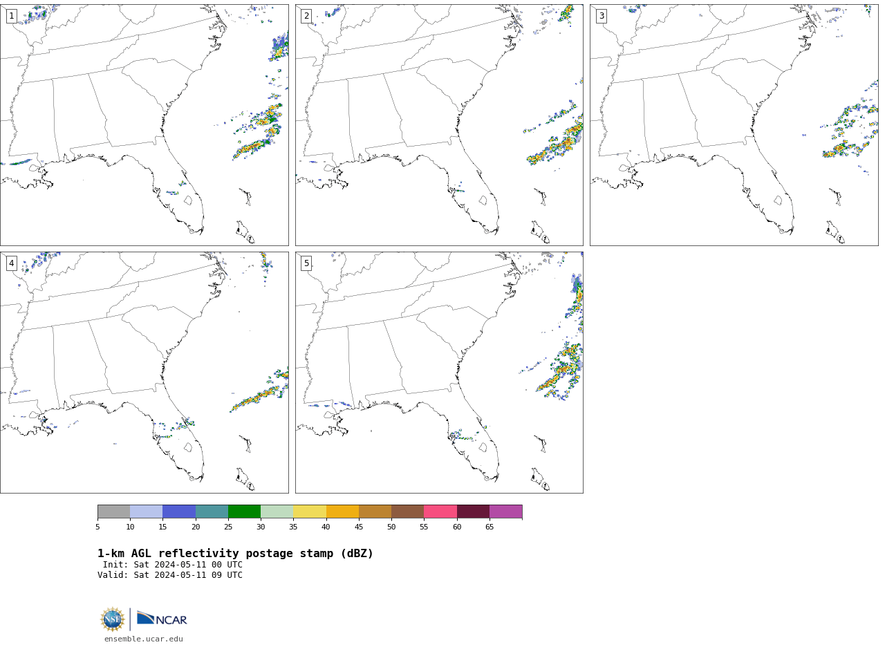Open ensemble member 1 map panel
885x647 pixels.
pos(144,125)
